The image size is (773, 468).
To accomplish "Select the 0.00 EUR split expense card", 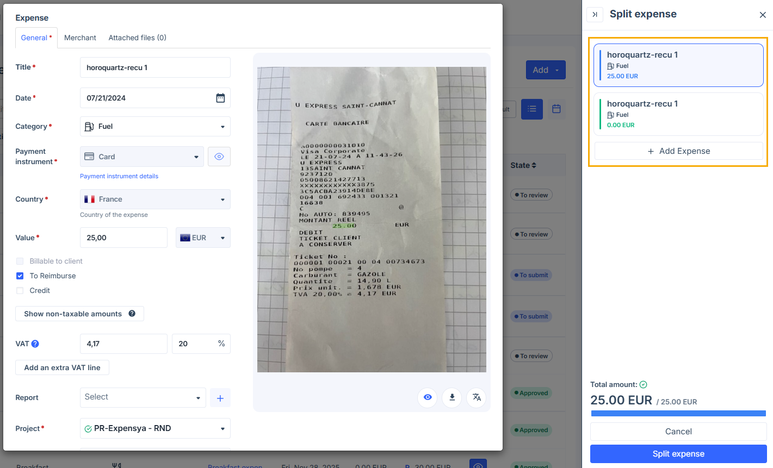I will tap(678, 114).
